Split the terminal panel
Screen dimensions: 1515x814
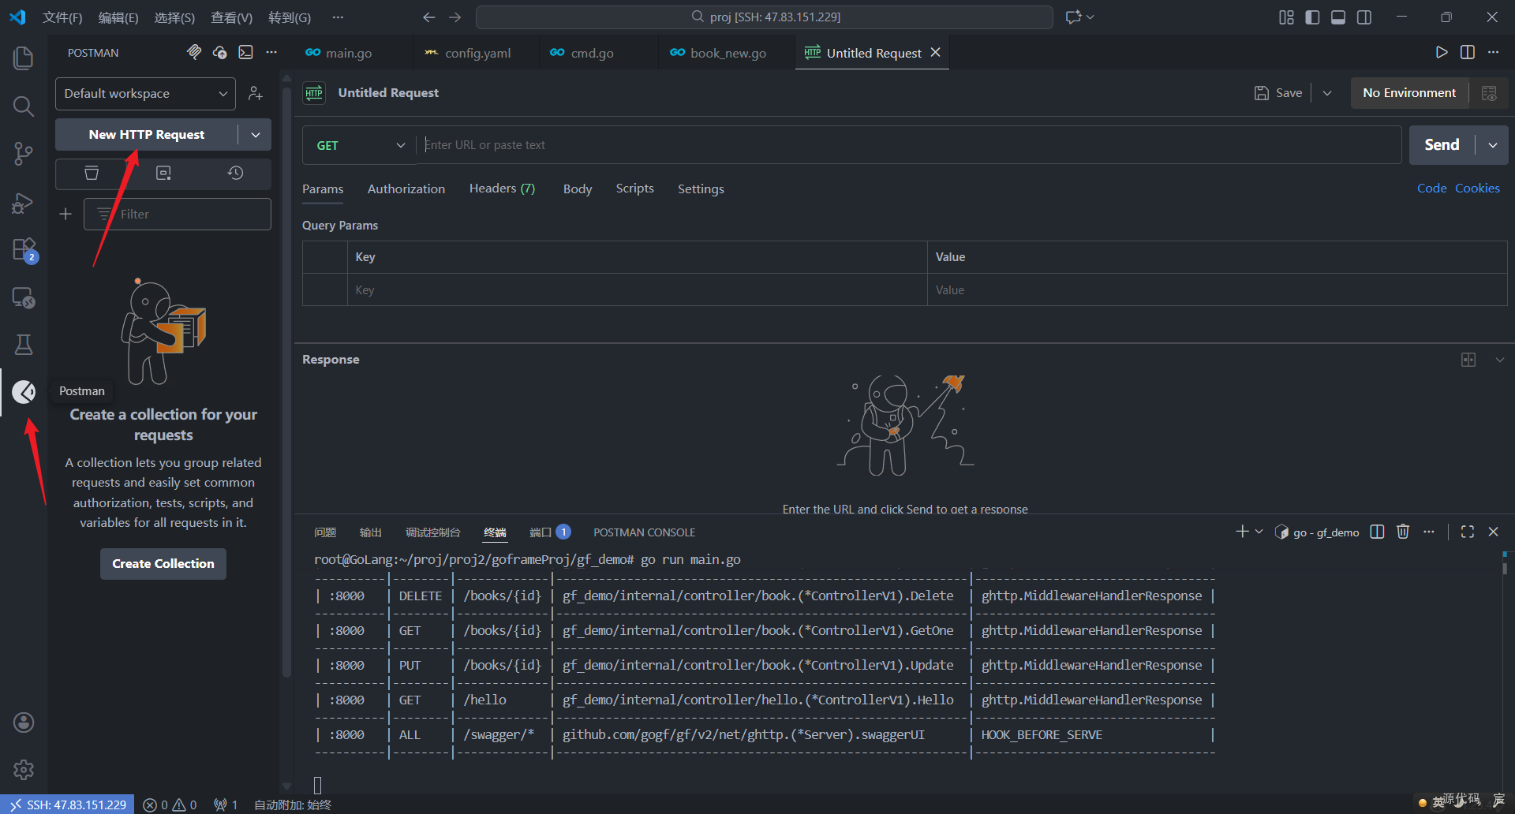coord(1377,532)
